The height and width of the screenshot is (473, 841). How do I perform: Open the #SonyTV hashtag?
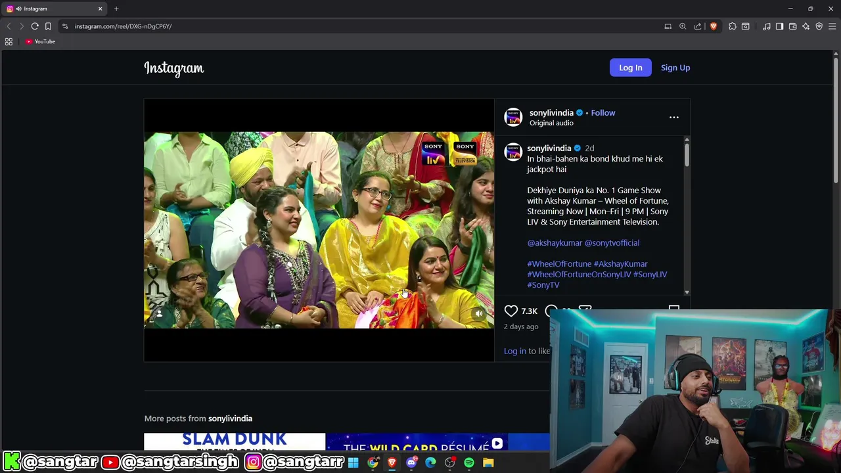(543, 285)
